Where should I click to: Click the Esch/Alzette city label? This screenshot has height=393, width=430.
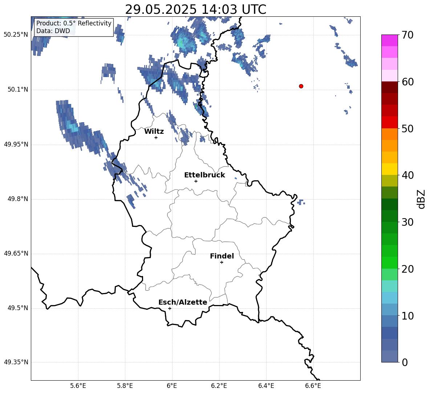tap(183, 302)
